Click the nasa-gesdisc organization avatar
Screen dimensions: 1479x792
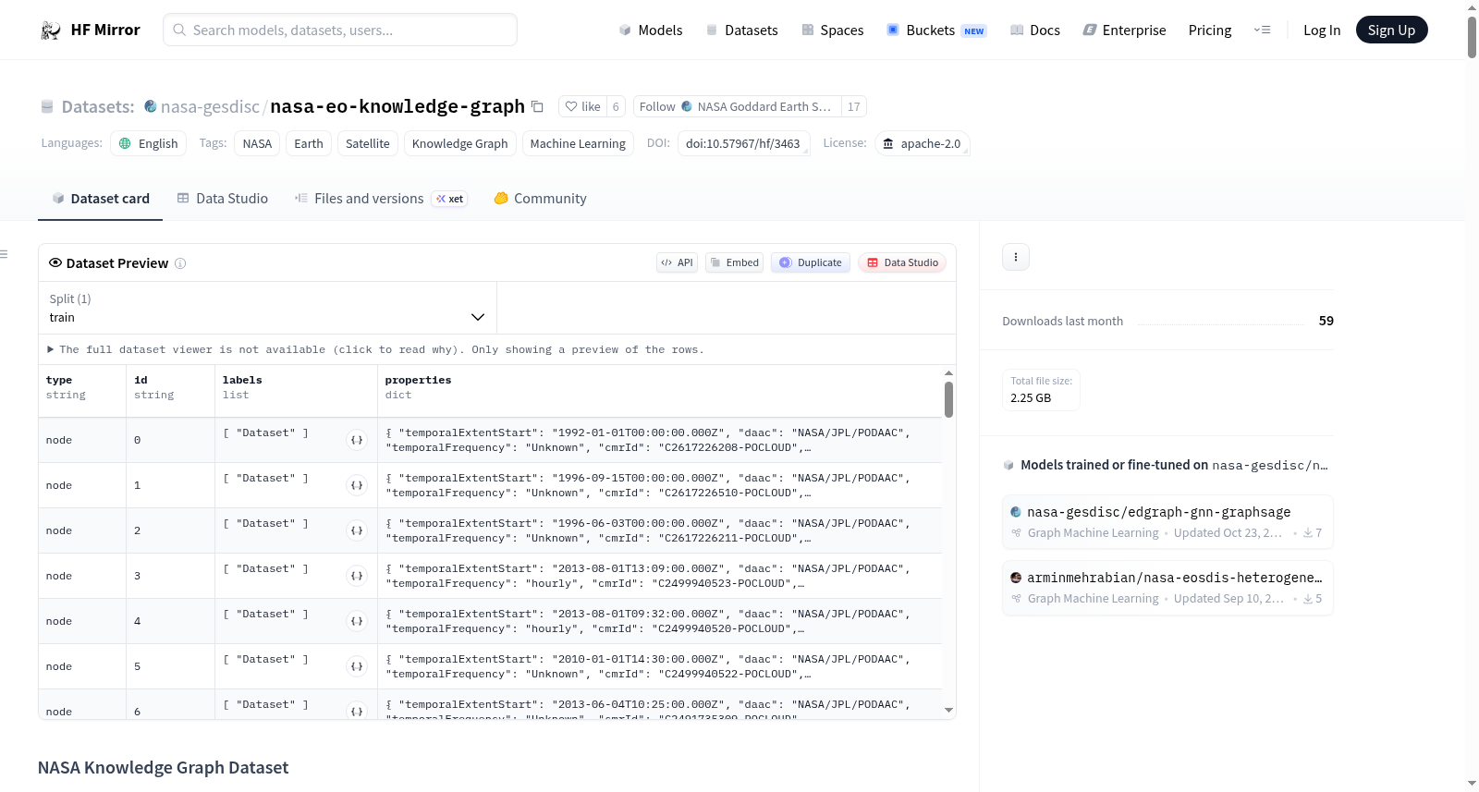pyautogui.click(x=151, y=106)
